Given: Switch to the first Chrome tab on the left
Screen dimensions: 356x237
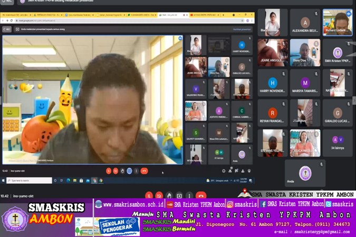Looking at the screenshot, I should coord(16,15).
